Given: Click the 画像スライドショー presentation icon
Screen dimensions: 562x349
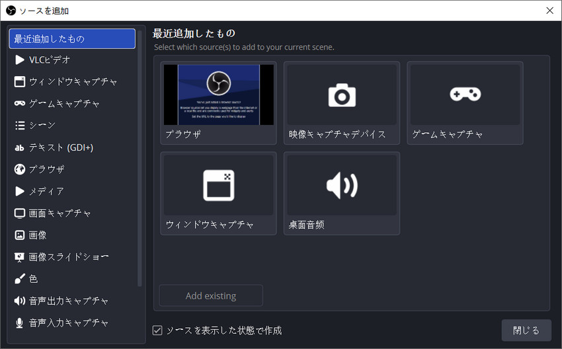Looking at the screenshot, I should point(20,257).
